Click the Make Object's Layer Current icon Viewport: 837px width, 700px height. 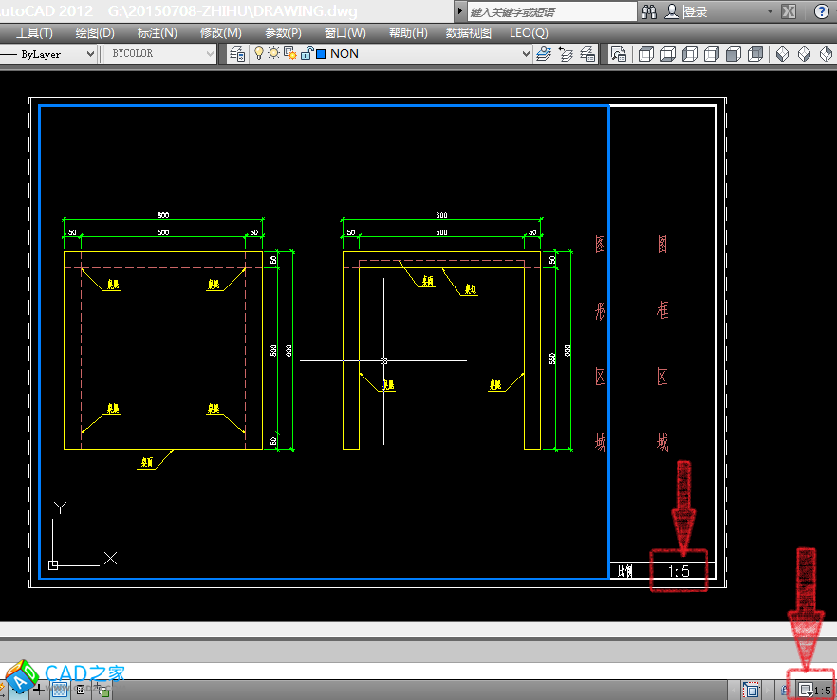[x=544, y=54]
